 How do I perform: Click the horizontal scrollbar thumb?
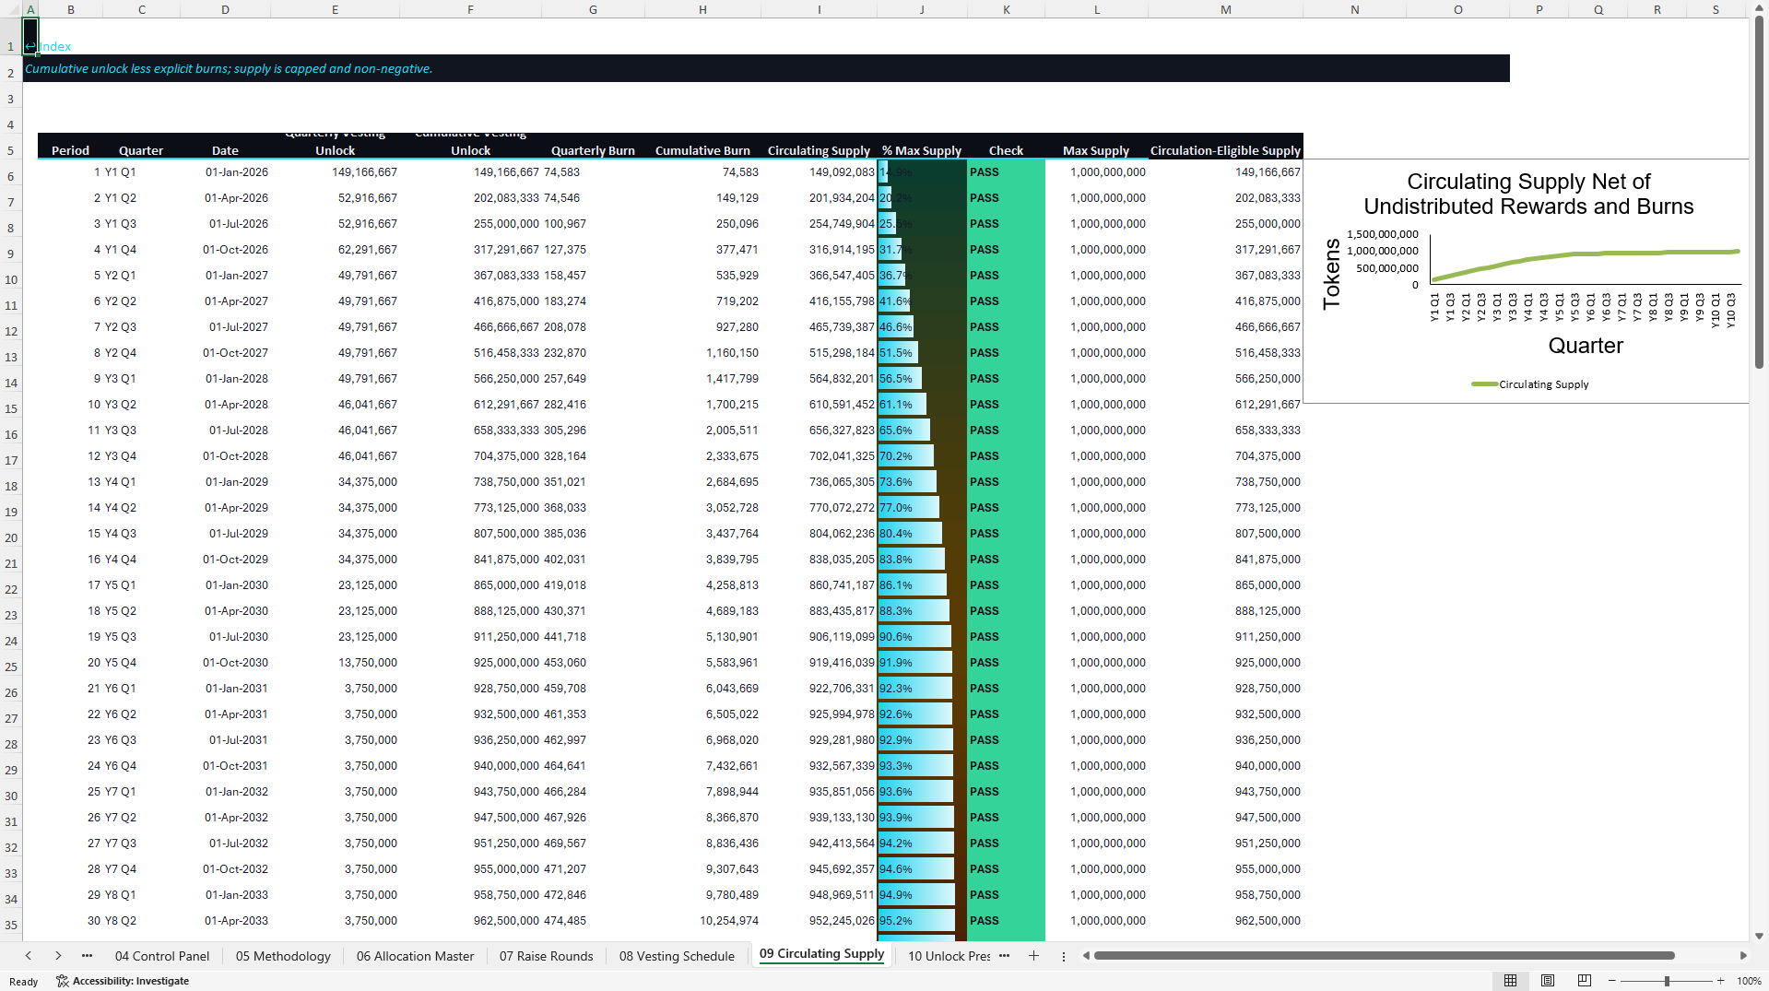coord(1384,956)
